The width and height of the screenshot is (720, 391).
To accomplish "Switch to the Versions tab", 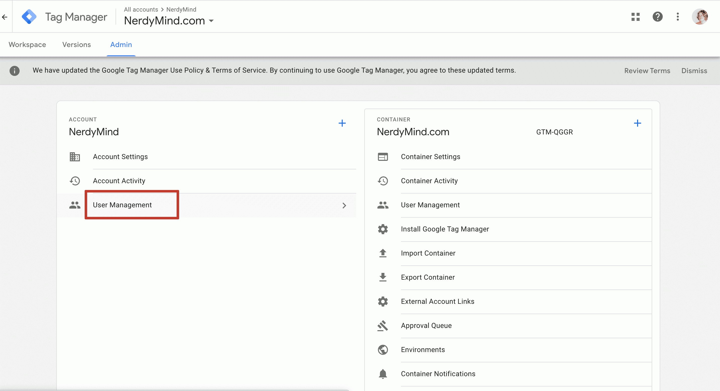I will tap(77, 45).
